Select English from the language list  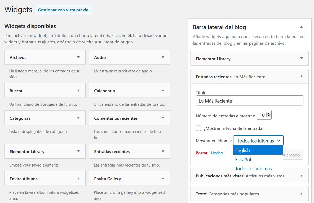point(258,150)
